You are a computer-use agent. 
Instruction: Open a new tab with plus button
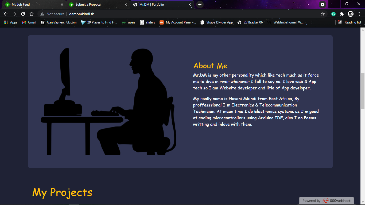(x=200, y=5)
